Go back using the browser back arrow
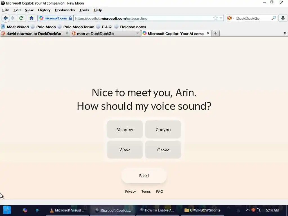The image size is (288, 216). pos(6,18)
